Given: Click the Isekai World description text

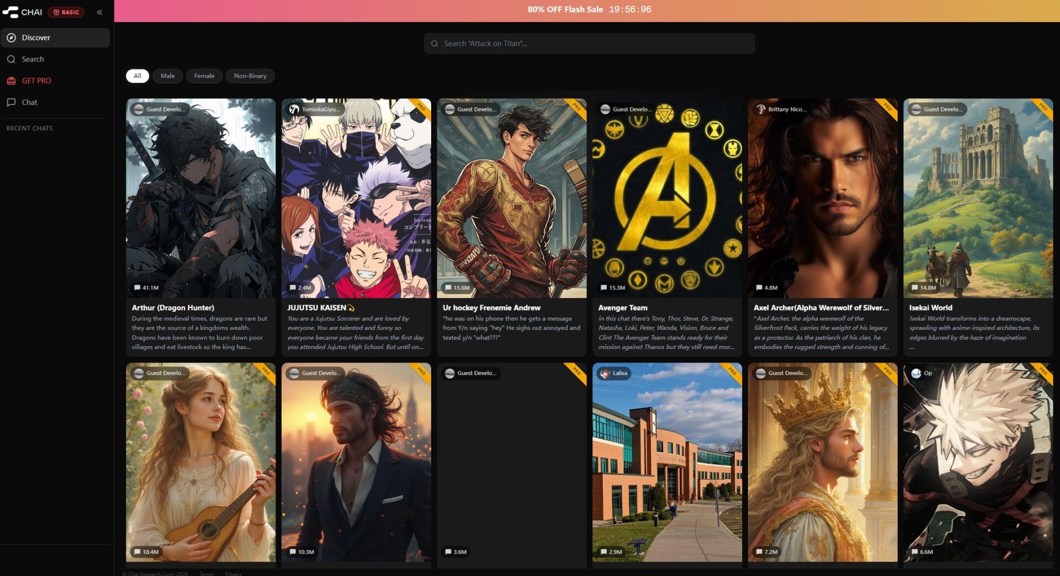Looking at the screenshot, I should [x=974, y=333].
